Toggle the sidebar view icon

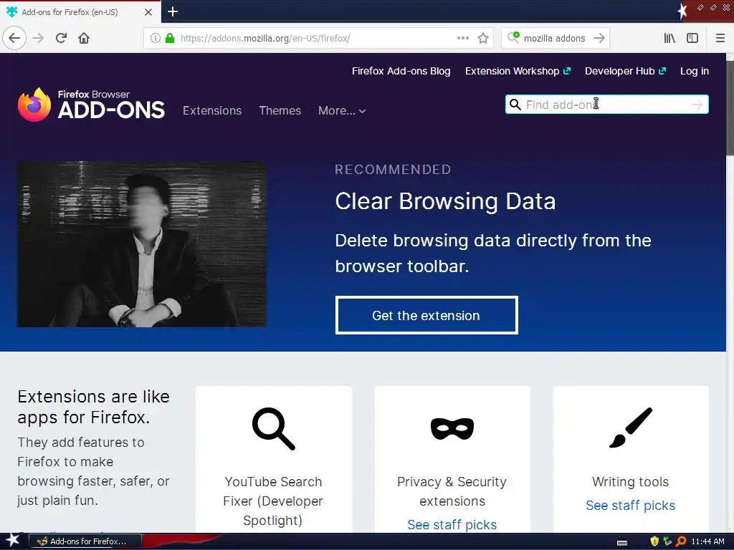tap(692, 38)
